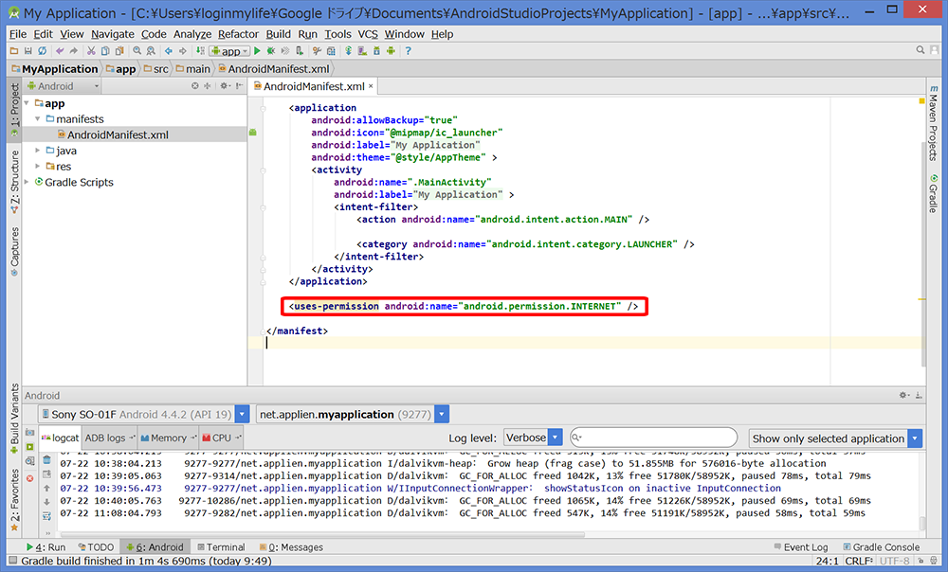Open the Gradle Console tool window
The image size is (948, 572).
click(x=882, y=546)
